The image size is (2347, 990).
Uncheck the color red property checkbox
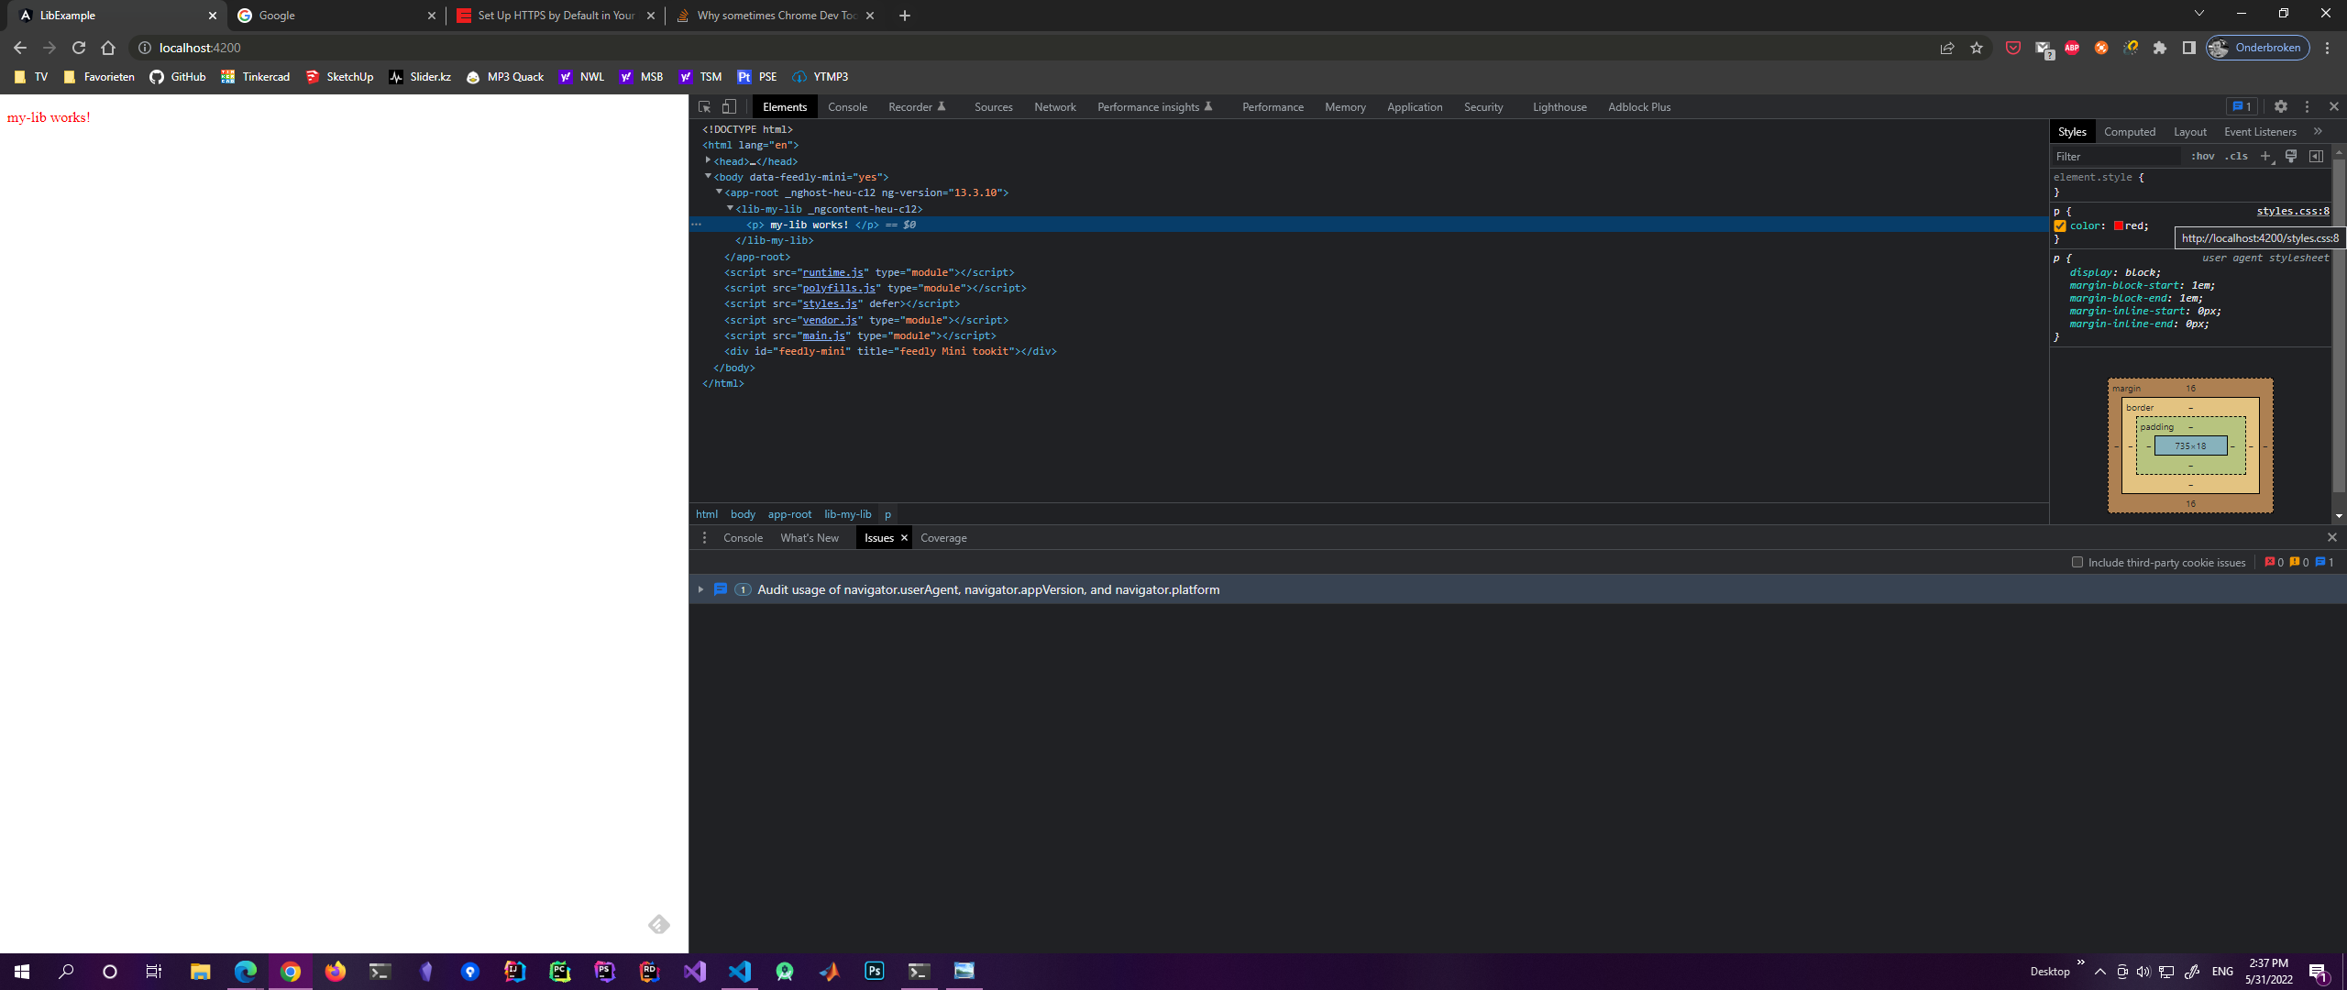click(x=2060, y=225)
